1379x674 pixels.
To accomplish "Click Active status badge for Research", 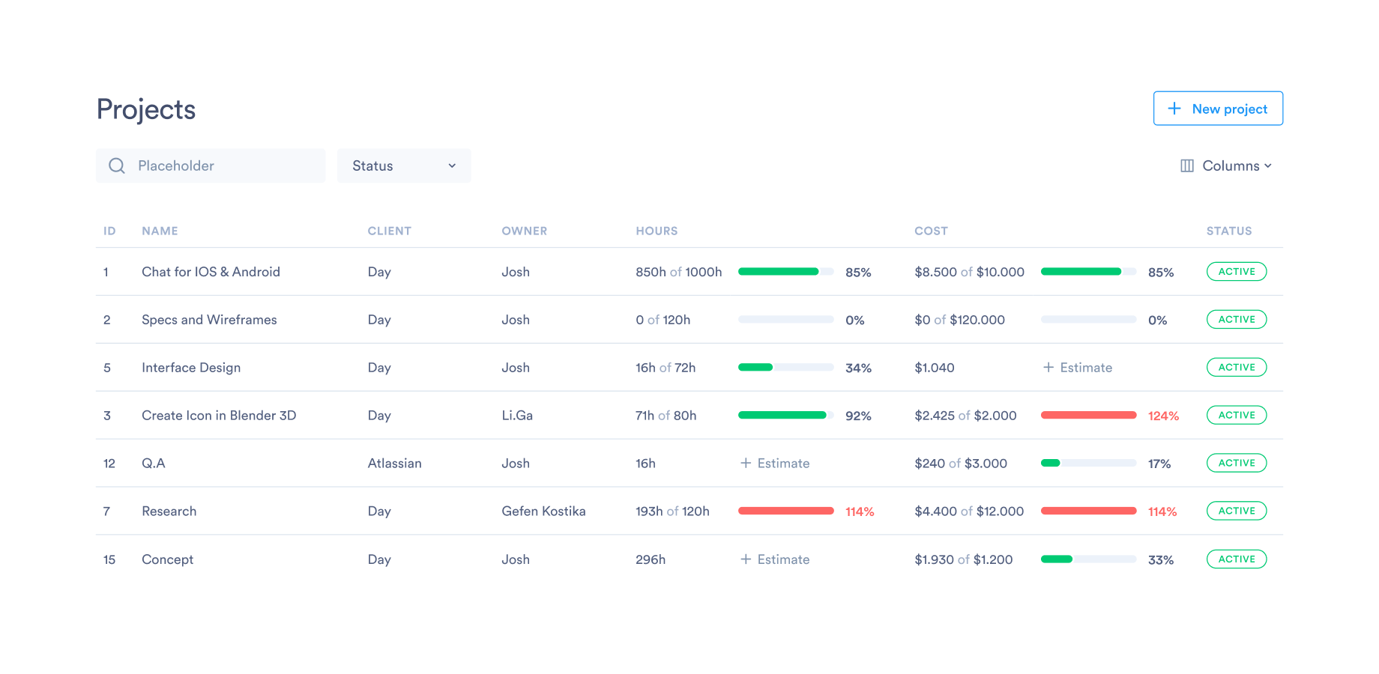I will coord(1237,511).
